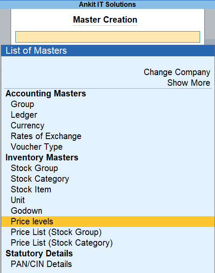Select the highlighted Price levels entry
This screenshot has width=215, height=273.
click(108, 221)
